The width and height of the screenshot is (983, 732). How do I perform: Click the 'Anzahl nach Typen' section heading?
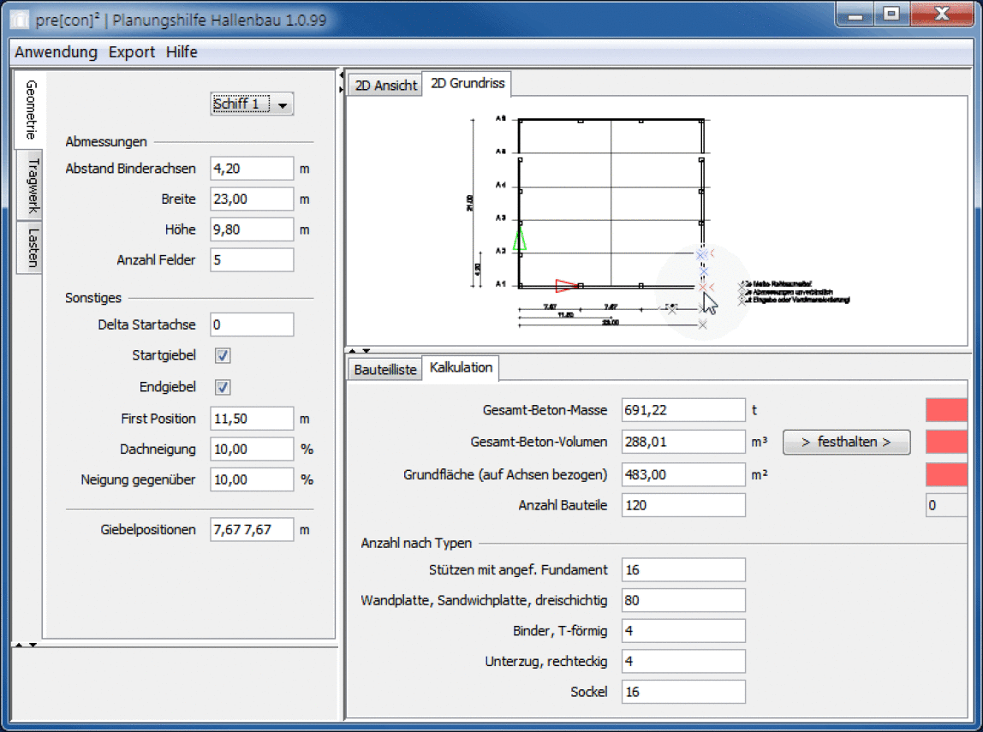(416, 544)
